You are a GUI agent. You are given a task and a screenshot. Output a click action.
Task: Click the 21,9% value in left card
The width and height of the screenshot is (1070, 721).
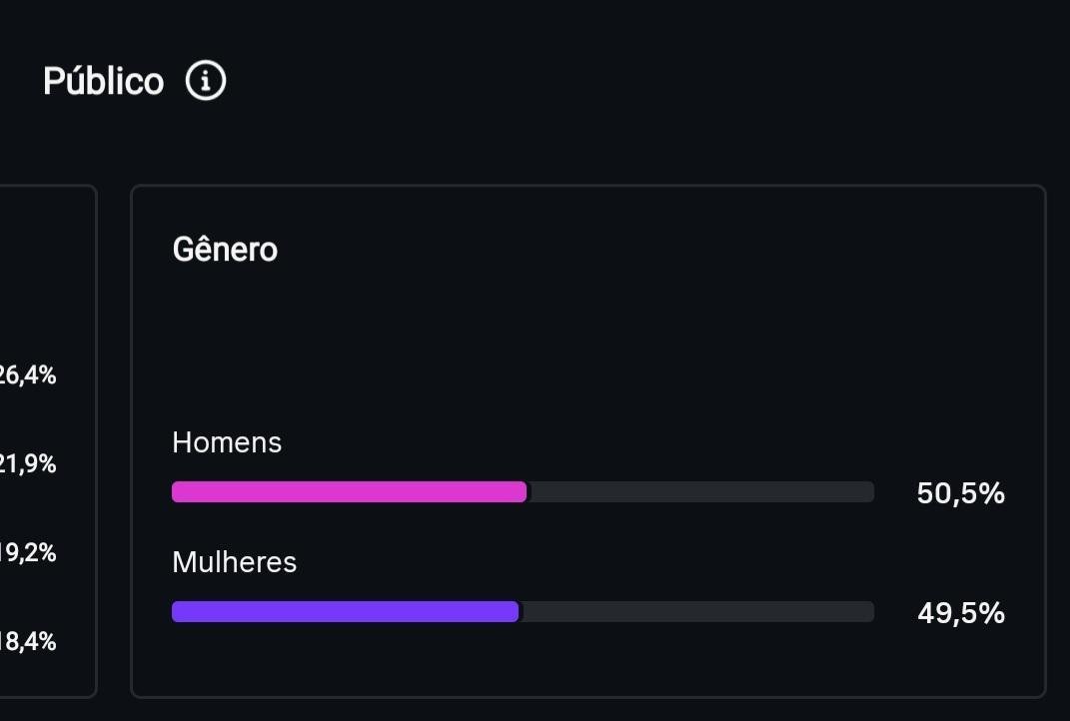pyautogui.click(x=28, y=464)
